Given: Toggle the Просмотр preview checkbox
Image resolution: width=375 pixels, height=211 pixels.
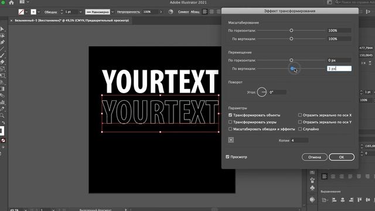Looking at the screenshot, I should [227, 156].
